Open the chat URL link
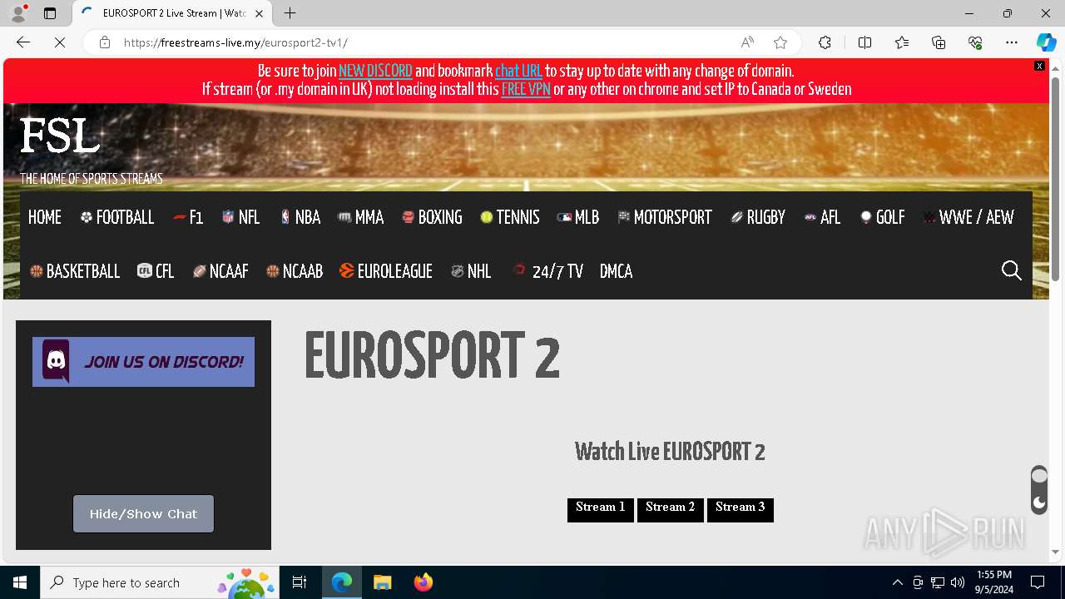Screen dimensions: 1065x599 518,72
